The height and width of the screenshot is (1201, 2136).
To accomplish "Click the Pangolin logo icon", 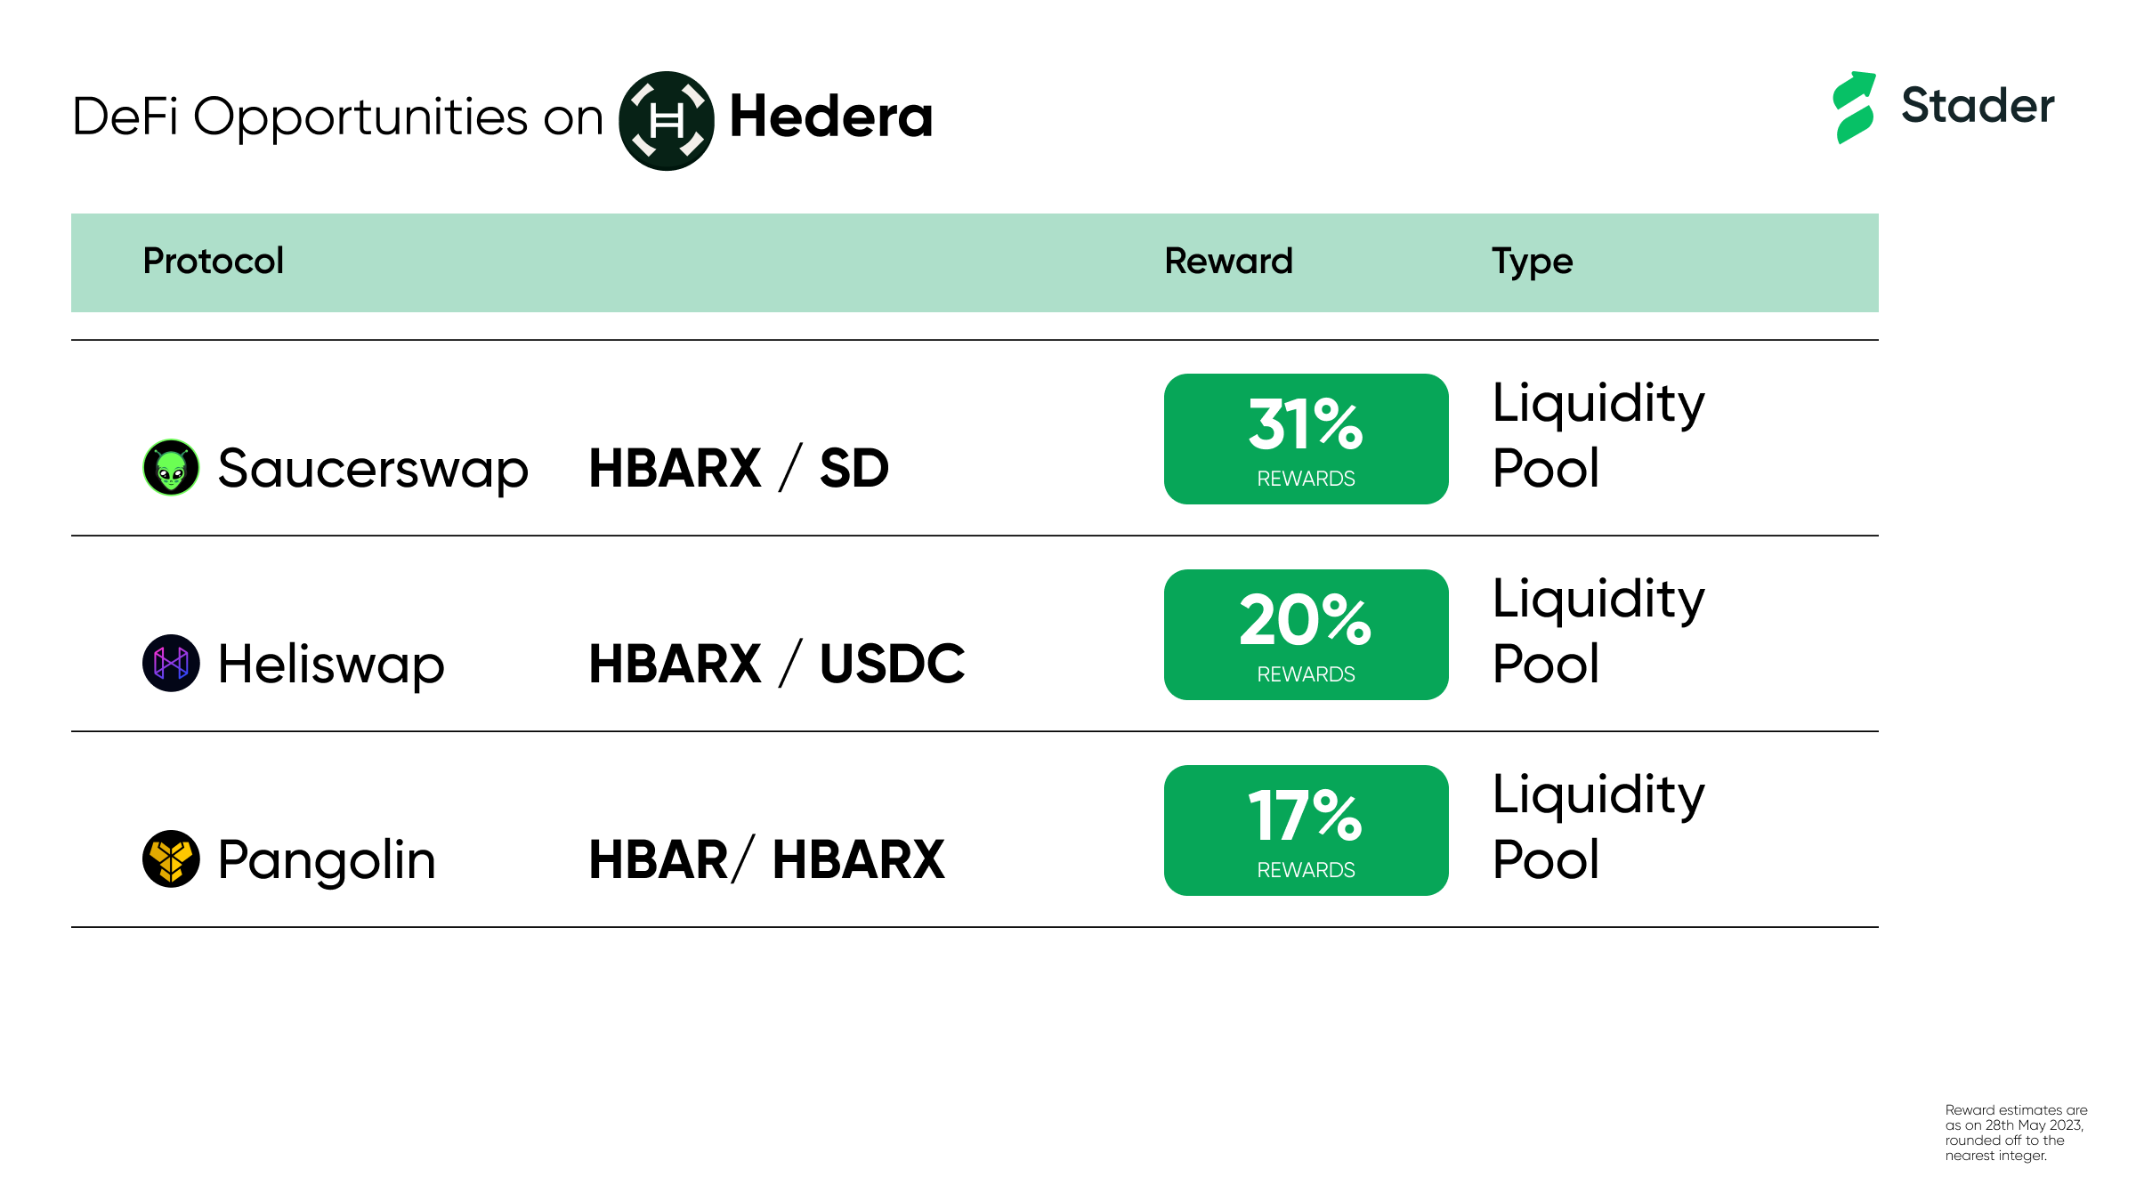I will (171, 858).
